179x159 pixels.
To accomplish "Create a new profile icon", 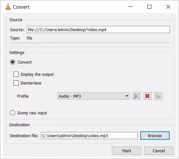I will click(158, 96).
